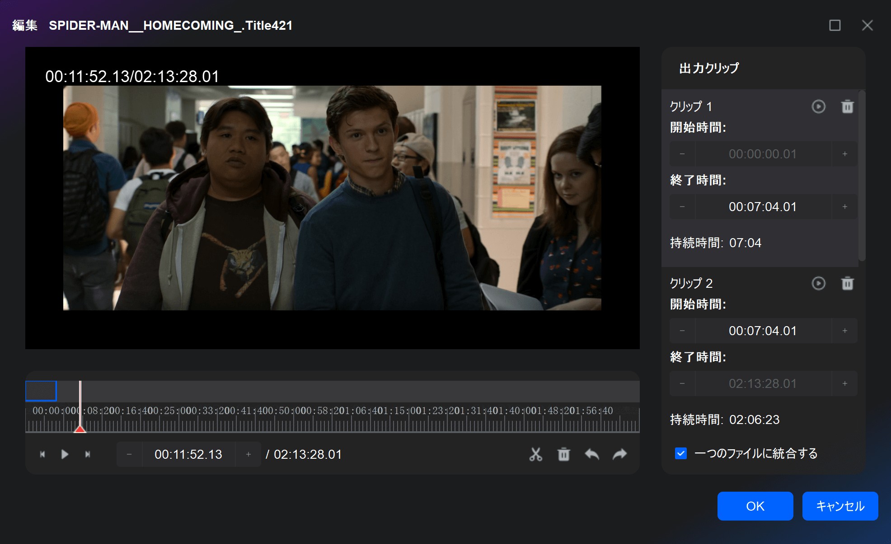891x544 pixels.
Task: Step to next frame
Action: 88,454
